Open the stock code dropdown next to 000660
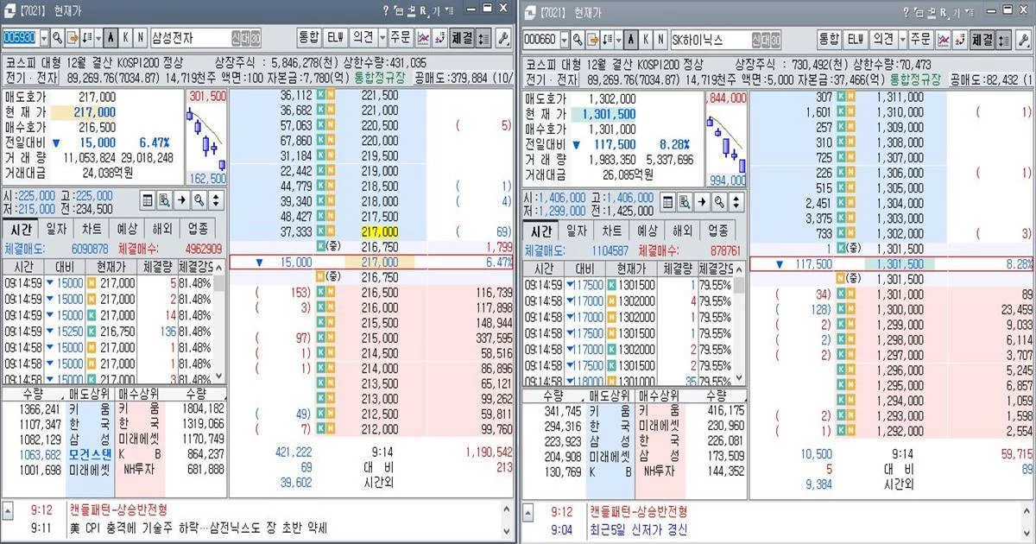The width and height of the screenshot is (1036, 544). point(565,39)
